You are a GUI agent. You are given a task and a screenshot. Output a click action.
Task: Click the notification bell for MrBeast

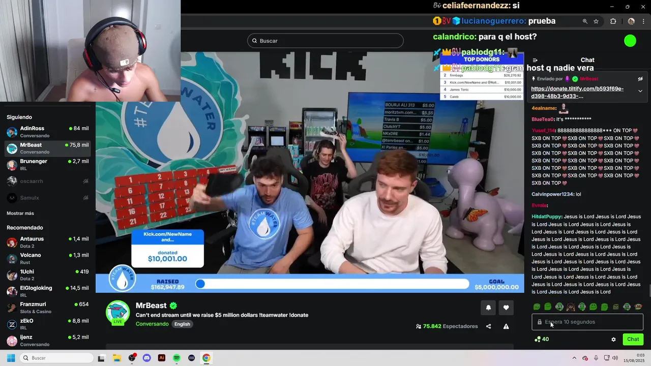point(488,308)
